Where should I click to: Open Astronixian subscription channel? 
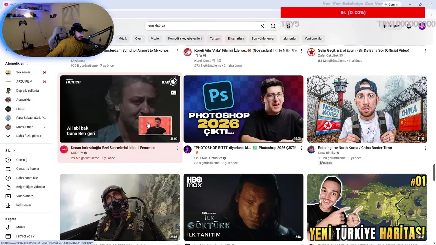coord(26,100)
